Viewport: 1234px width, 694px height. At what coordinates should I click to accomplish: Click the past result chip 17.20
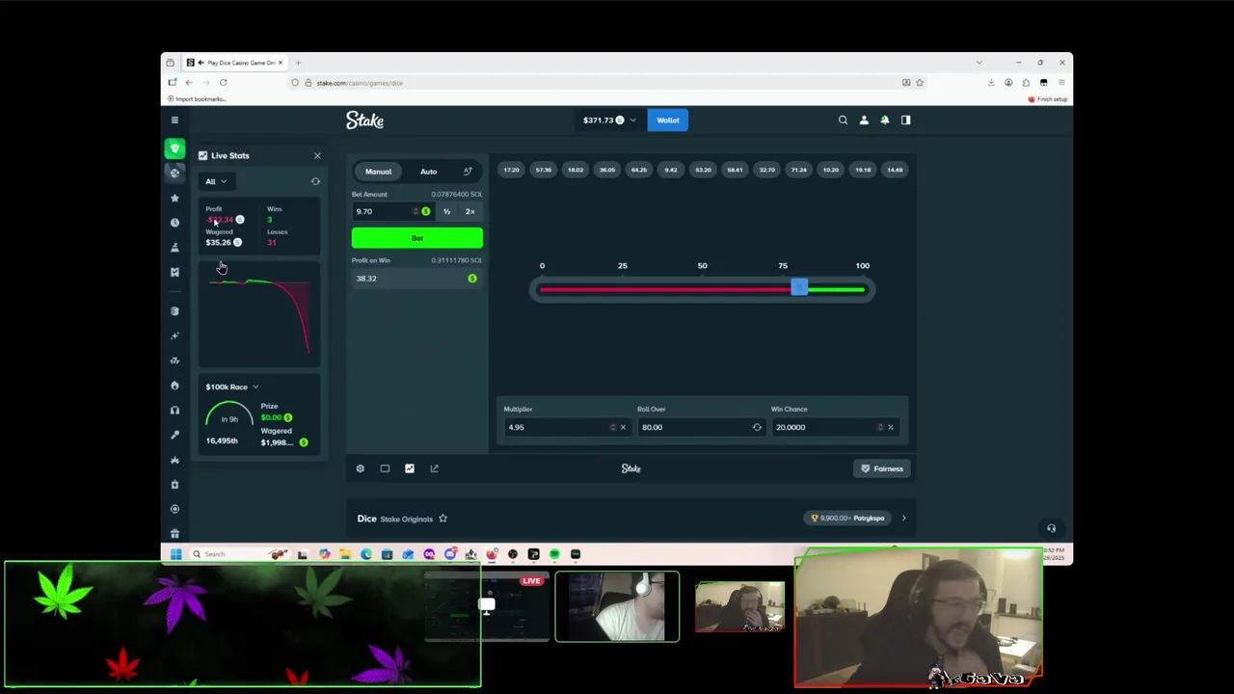511,170
